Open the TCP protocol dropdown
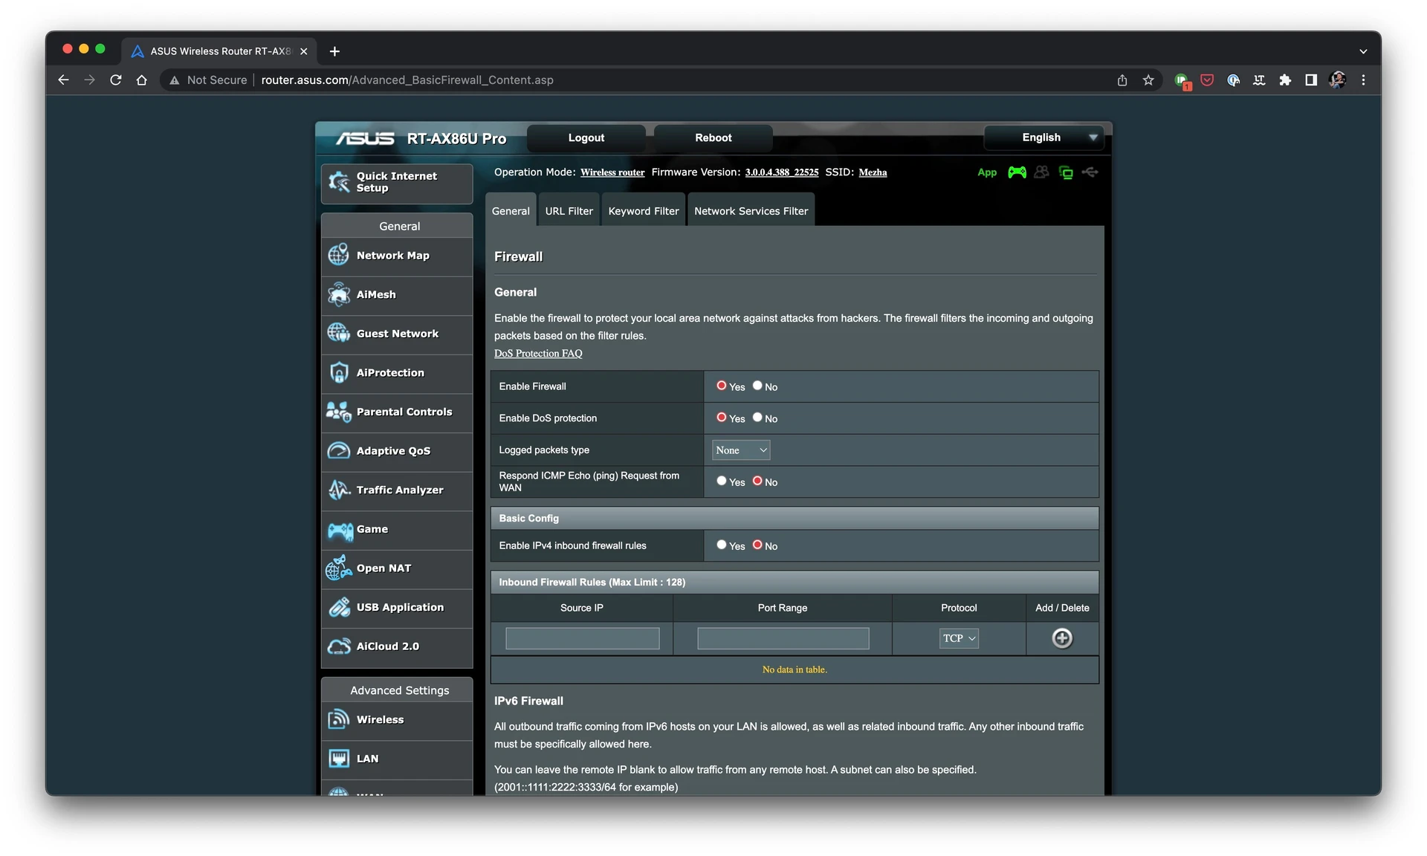The width and height of the screenshot is (1427, 856). pos(959,638)
